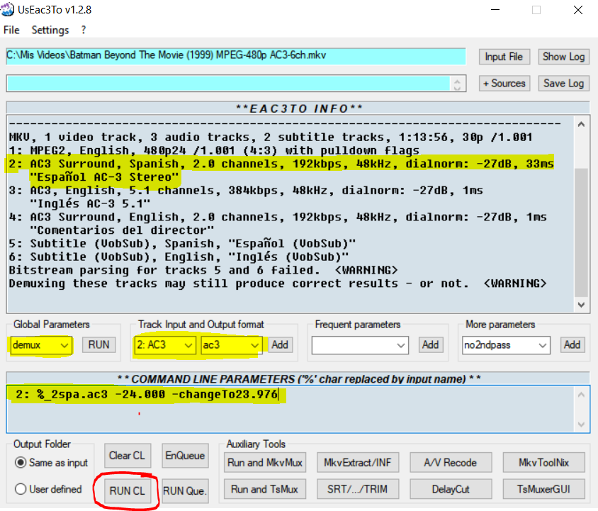The image size is (598, 511).
Task: Click the Run and MkvMux button
Action: coord(265,463)
